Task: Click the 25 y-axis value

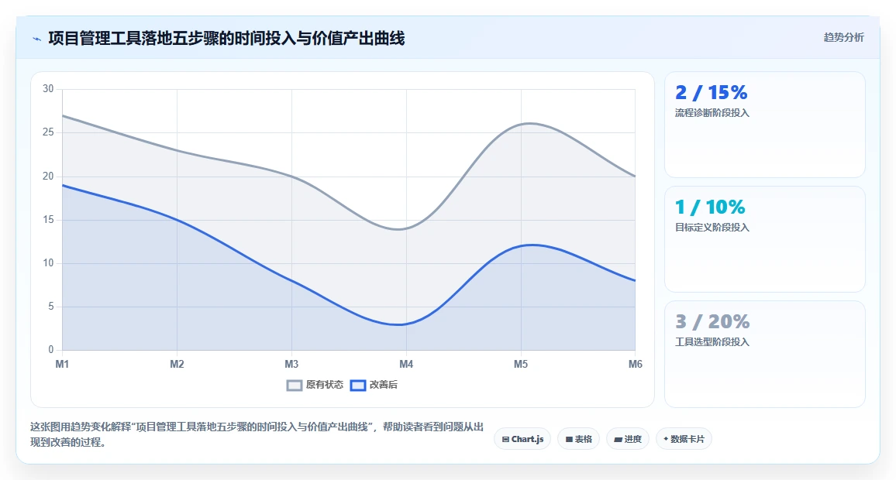Action: (x=48, y=132)
